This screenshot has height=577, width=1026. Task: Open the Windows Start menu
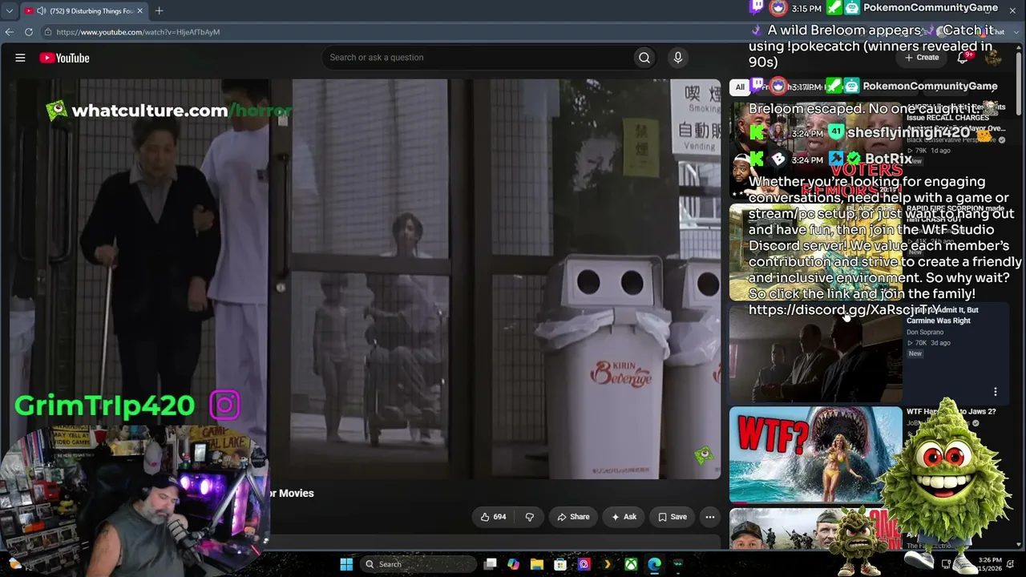point(346,564)
